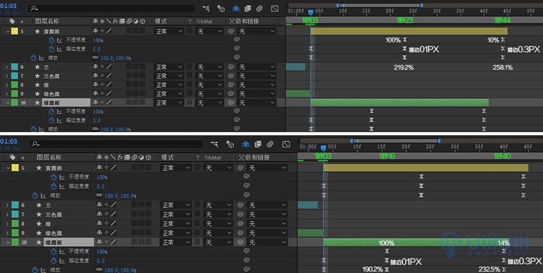The width and height of the screenshot is (543, 273).
Task: Click 兰色圆 parent pick whip in lower timeline
Action: 241,214
